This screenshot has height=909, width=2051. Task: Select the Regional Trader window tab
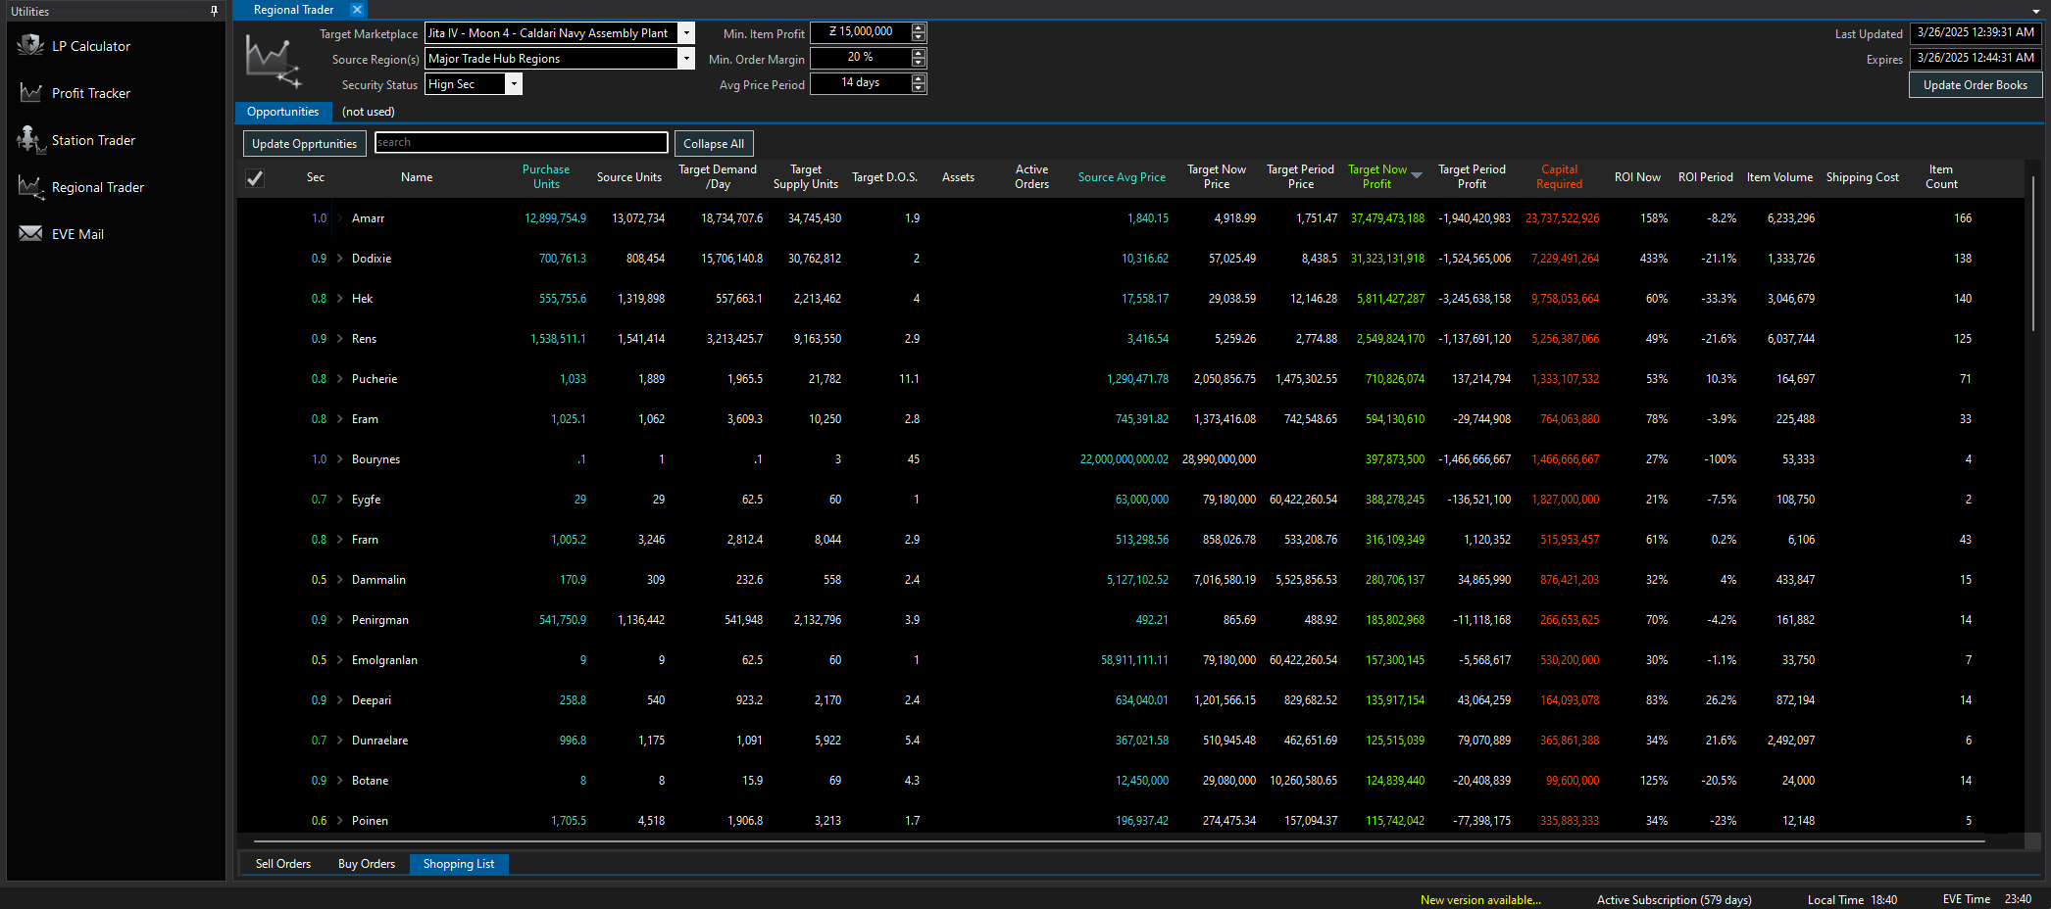[x=293, y=10]
